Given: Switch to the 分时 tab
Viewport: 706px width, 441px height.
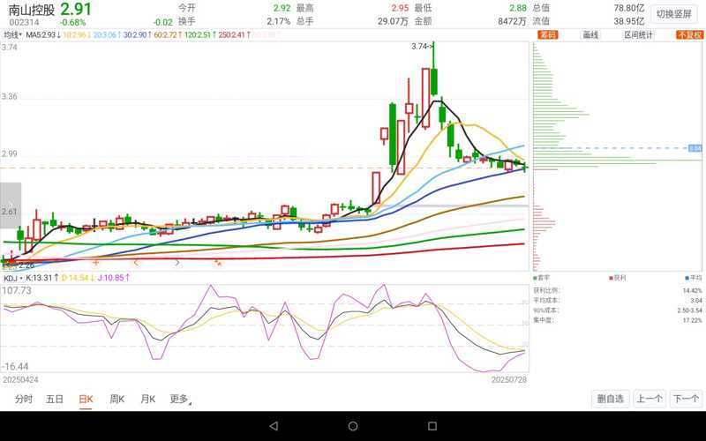Looking at the screenshot, I should pos(24,399).
